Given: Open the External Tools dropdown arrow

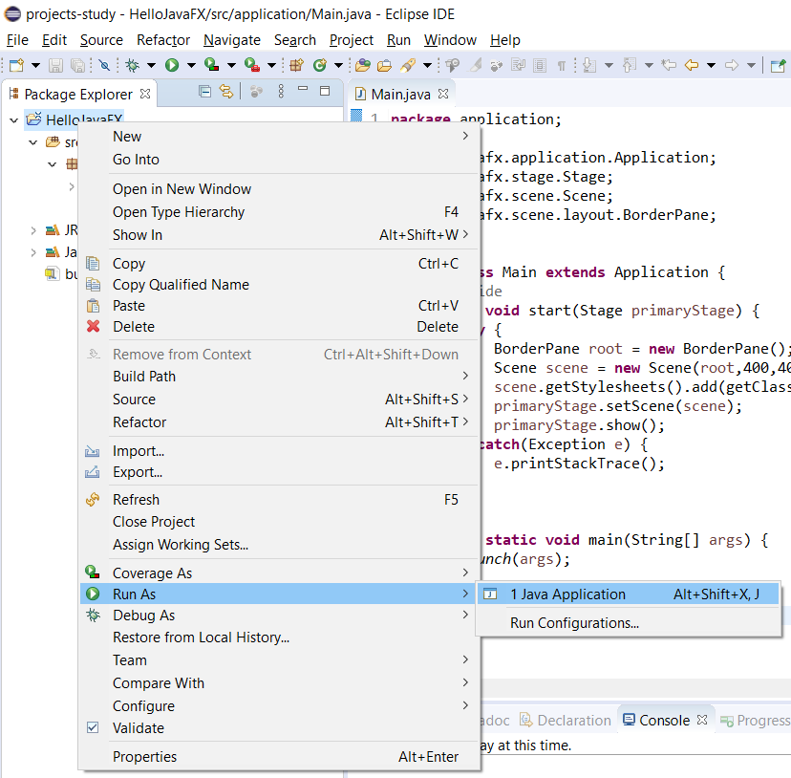Looking at the screenshot, I should point(271,65).
